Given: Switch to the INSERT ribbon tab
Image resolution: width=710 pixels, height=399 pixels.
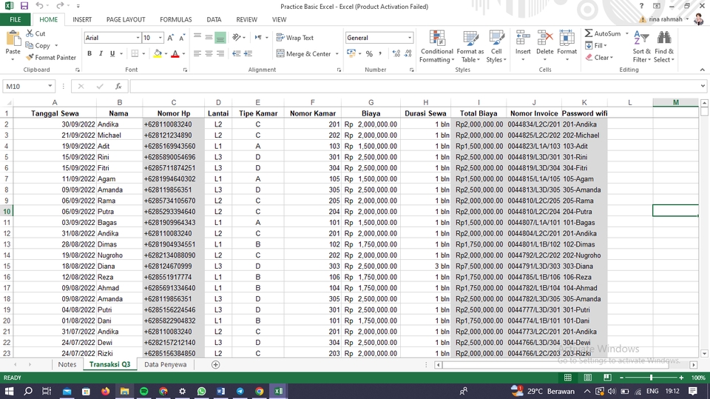Looking at the screenshot, I should [82, 19].
